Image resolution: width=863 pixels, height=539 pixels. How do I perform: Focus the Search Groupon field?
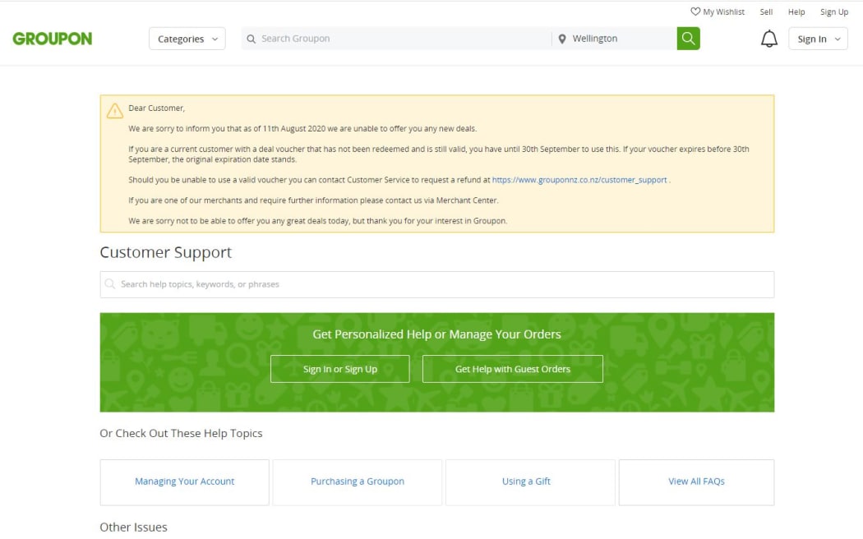[396, 39]
